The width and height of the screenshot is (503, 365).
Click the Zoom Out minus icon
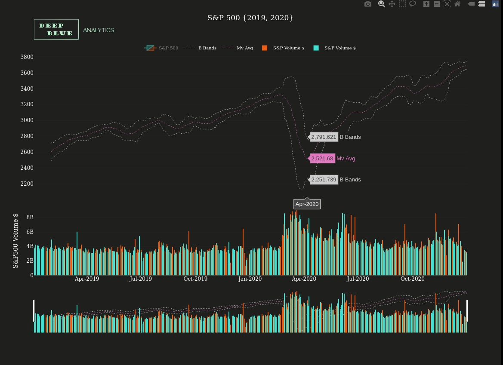click(437, 4)
